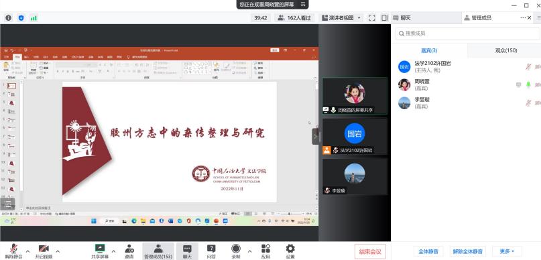Switch to the 观众(150) tab
The image size is (541, 260).
pyautogui.click(x=506, y=51)
